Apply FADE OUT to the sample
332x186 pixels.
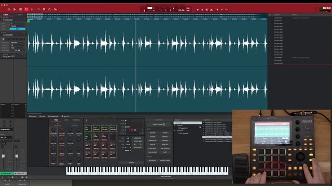pyautogui.click(x=165, y=145)
